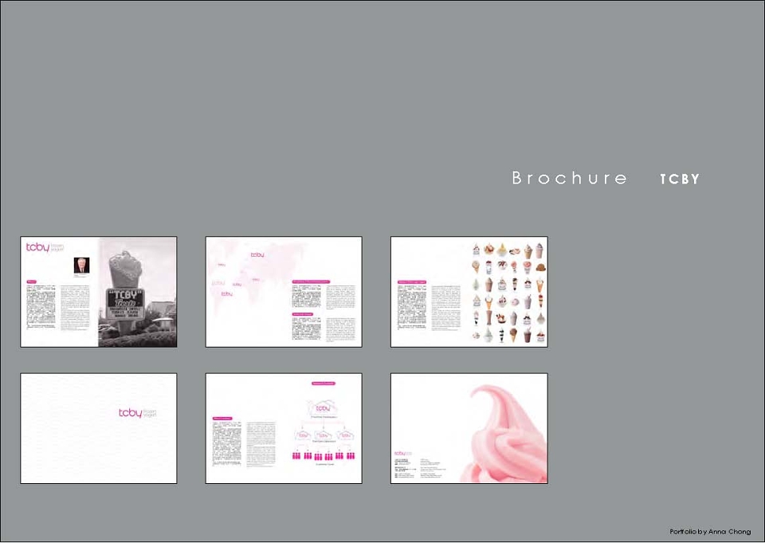Screen dimensions: 765x543
Task: Click the top tcby cloud logo in diagram
Action: tap(323, 407)
